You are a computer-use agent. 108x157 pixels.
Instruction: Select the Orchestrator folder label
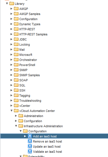click(28, 60)
